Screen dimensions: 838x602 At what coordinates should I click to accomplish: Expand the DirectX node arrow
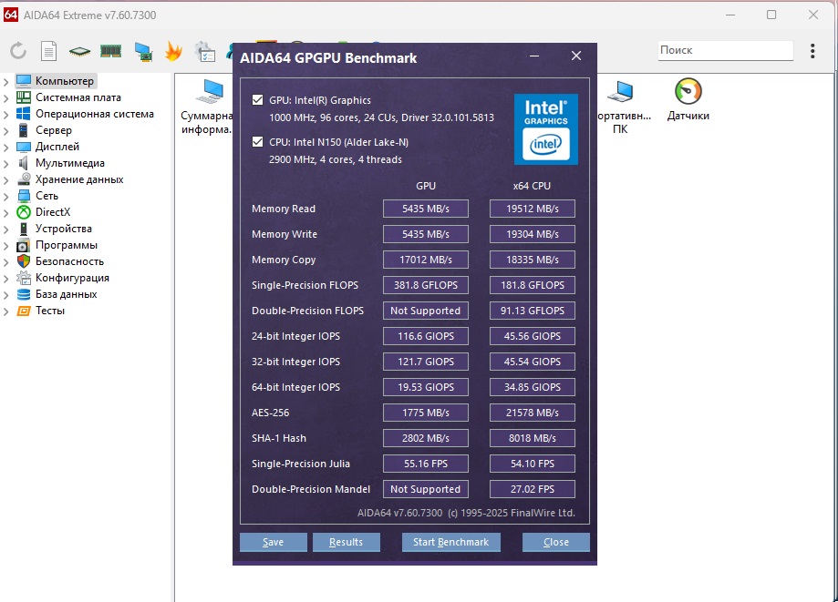tap(5, 213)
